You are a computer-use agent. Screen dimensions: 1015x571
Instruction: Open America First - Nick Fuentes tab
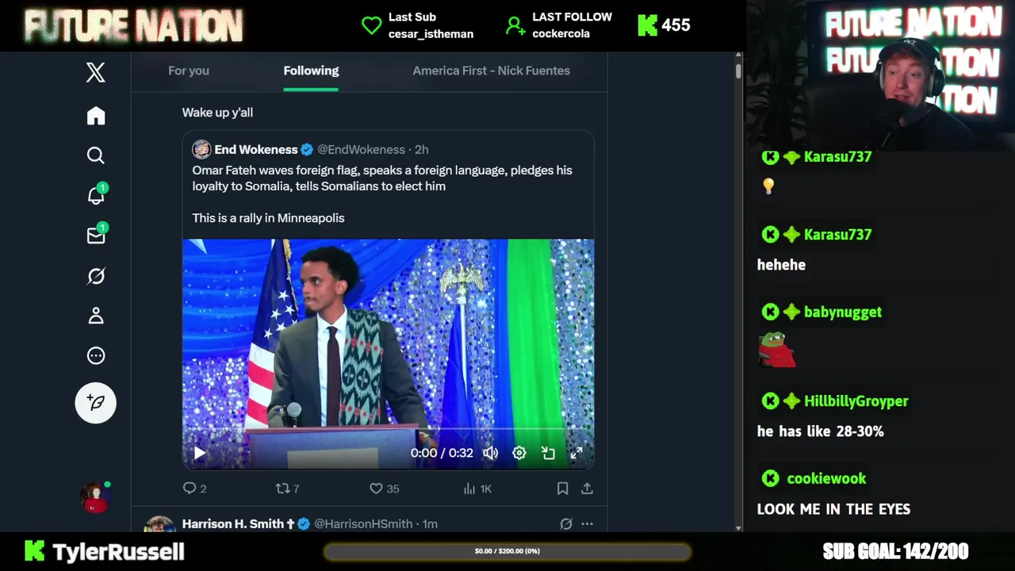[492, 71]
